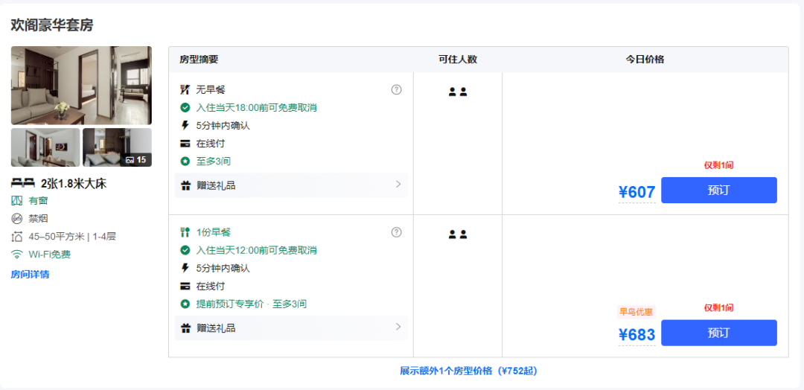Click the photo count icon showing 15
The height and width of the screenshot is (390, 804).
pyautogui.click(x=130, y=160)
